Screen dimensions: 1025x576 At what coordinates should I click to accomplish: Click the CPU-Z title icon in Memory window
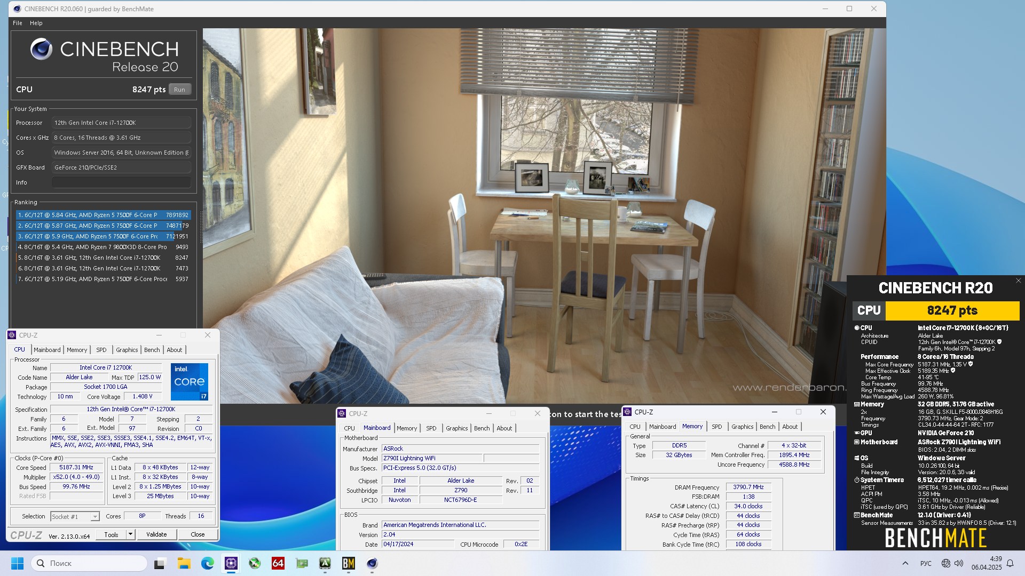[x=628, y=412]
